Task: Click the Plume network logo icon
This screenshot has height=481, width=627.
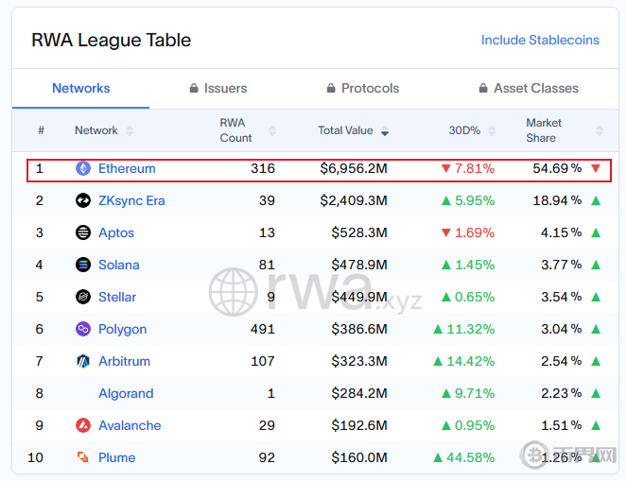Action: coord(83,457)
